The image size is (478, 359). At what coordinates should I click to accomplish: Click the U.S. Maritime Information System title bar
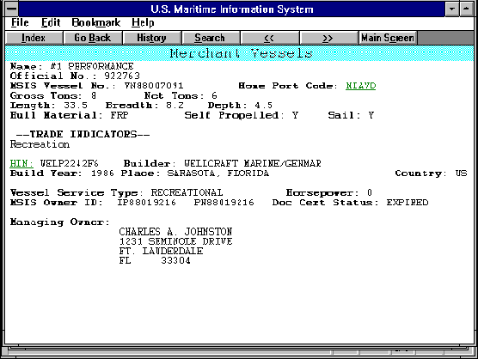(x=231, y=9)
